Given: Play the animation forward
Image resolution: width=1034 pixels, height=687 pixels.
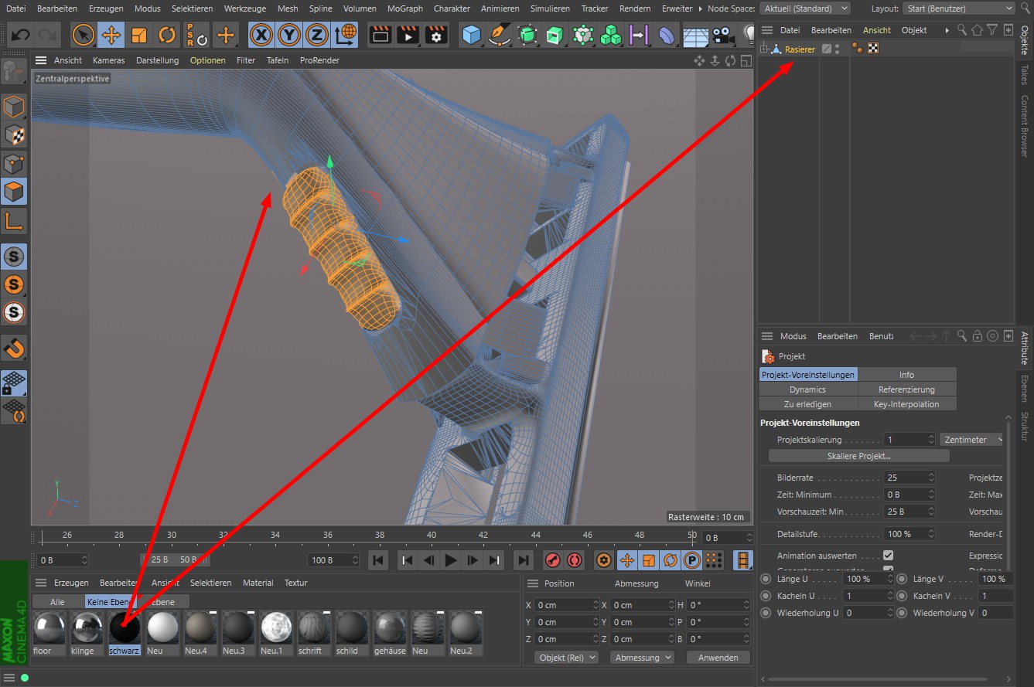Looking at the screenshot, I should [x=451, y=560].
